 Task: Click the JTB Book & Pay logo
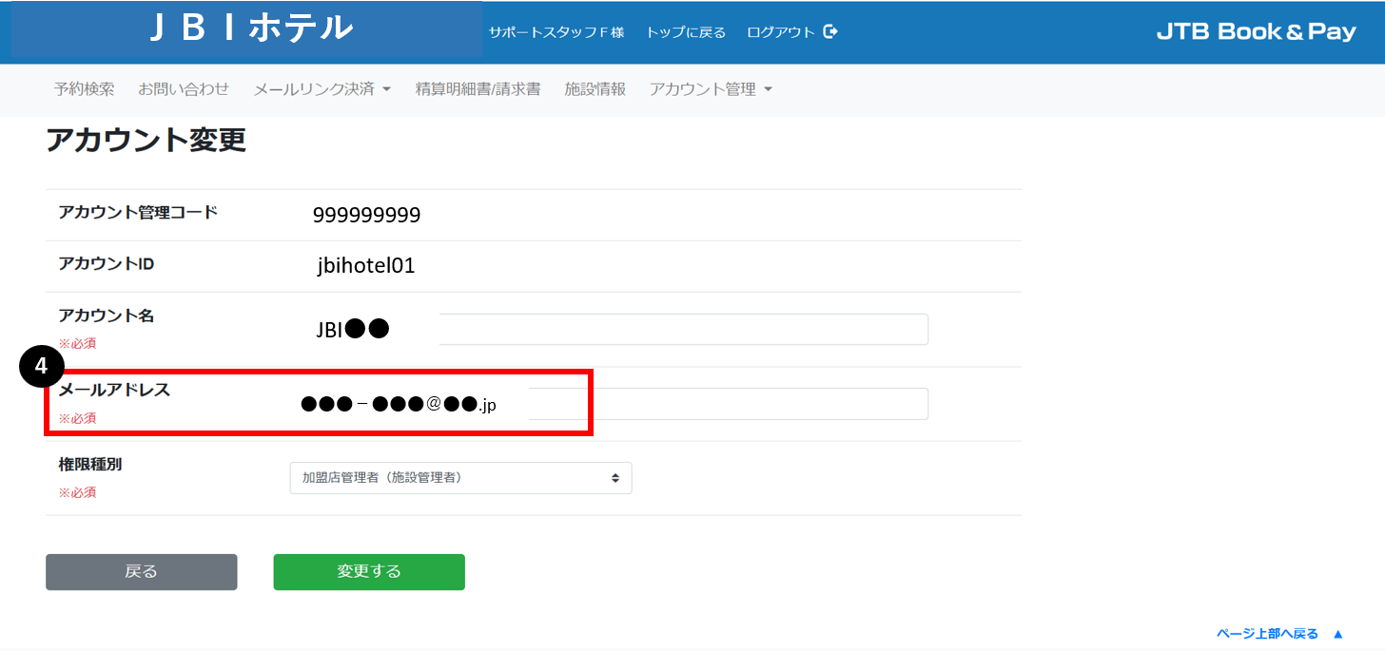1256,31
